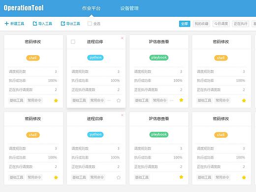Click the faint X on the bottom-row 进程启停 card
The height and width of the screenshot is (192, 256).
122,115
